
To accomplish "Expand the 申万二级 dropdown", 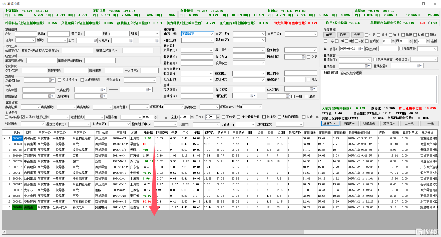I will [263, 34].
